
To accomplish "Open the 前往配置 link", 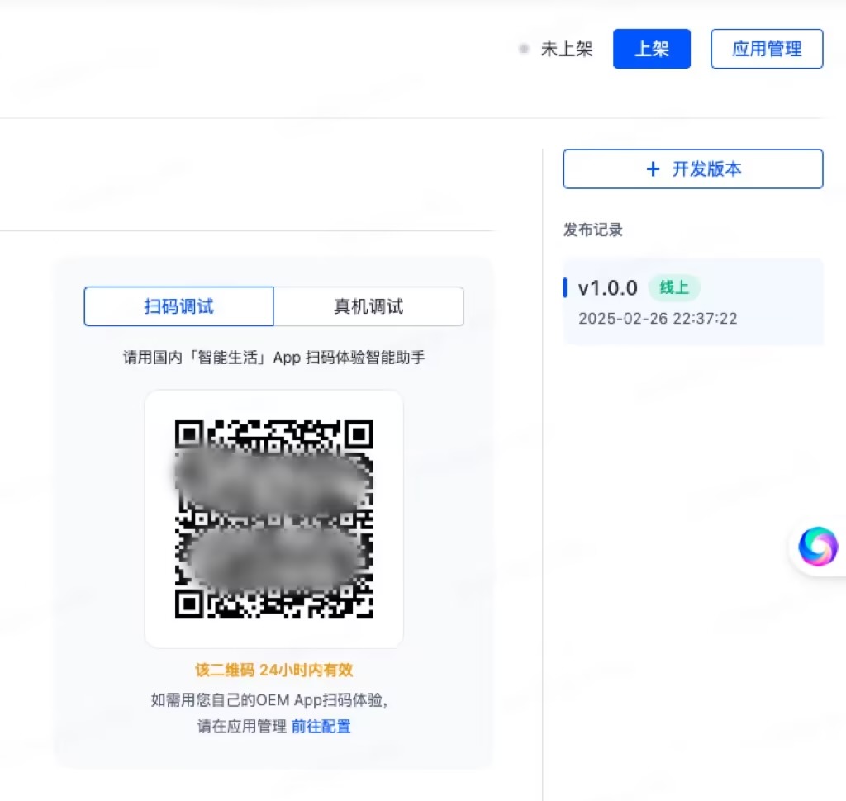I will [321, 727].
